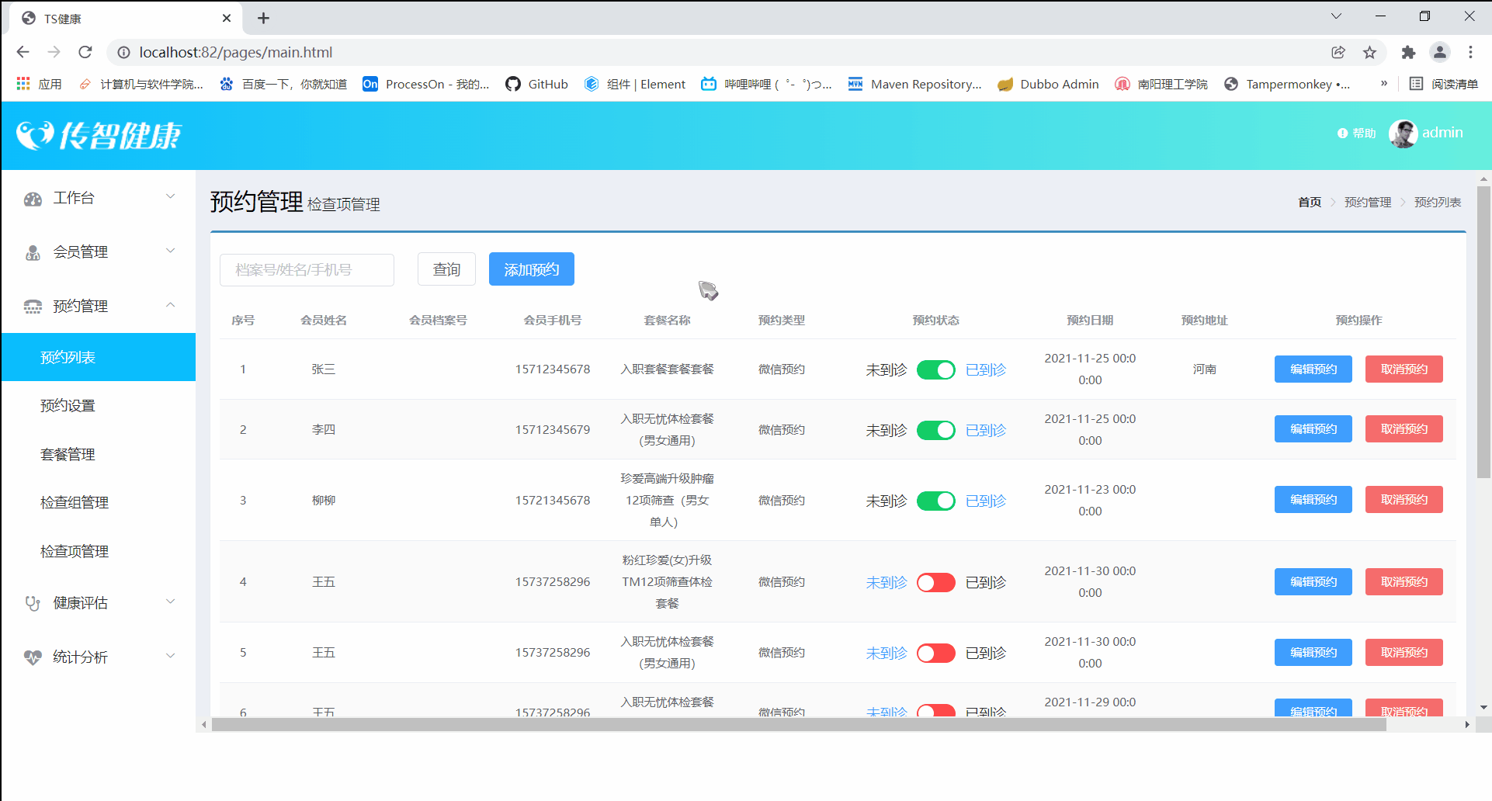Image resolution: width=1492 pixels, height=801 pixels.
Task: Open 套餐管理 from the sidebar menu
Action: pos(67,454)
